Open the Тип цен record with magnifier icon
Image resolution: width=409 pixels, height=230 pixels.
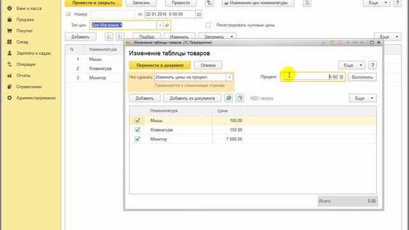(167, 25)
